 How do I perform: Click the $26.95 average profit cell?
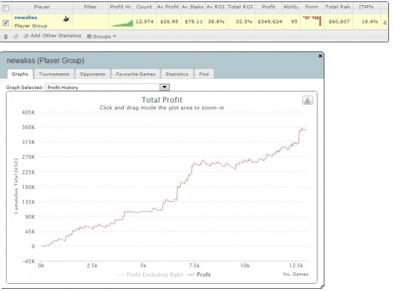(169, 21)
